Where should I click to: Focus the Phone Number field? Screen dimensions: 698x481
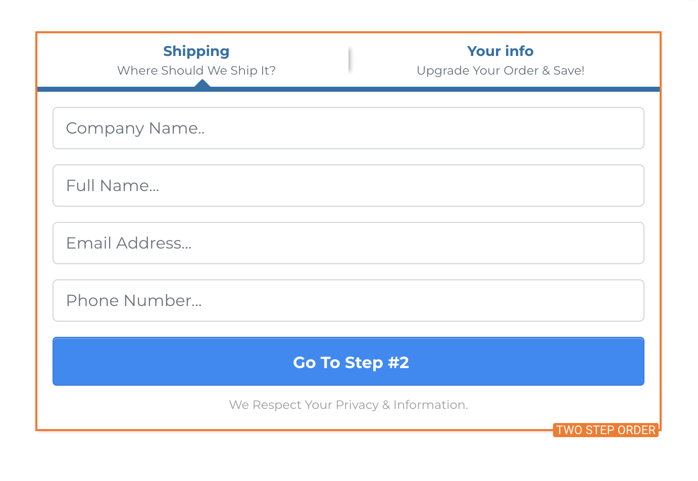click(x=348, y=300)
